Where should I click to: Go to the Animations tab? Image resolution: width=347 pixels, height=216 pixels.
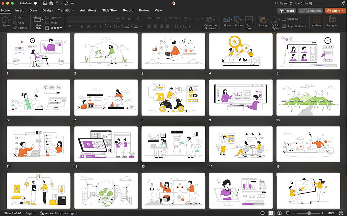88,10
